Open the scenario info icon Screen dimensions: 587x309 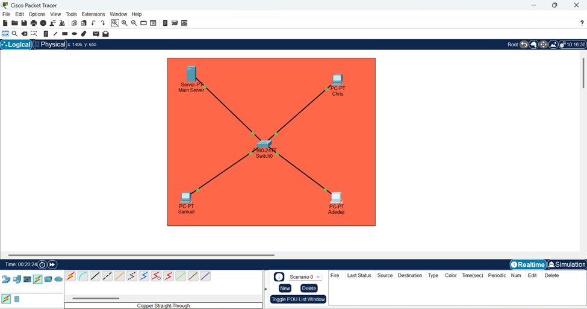coord(279,277)
